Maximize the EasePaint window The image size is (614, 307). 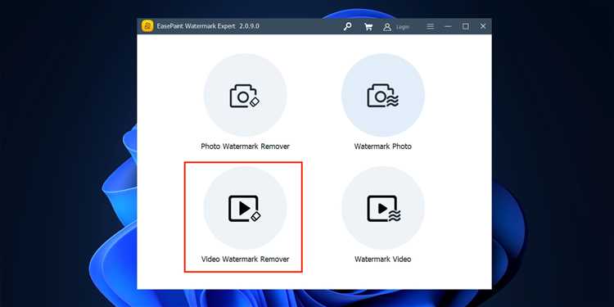click(x=466, y=26)
